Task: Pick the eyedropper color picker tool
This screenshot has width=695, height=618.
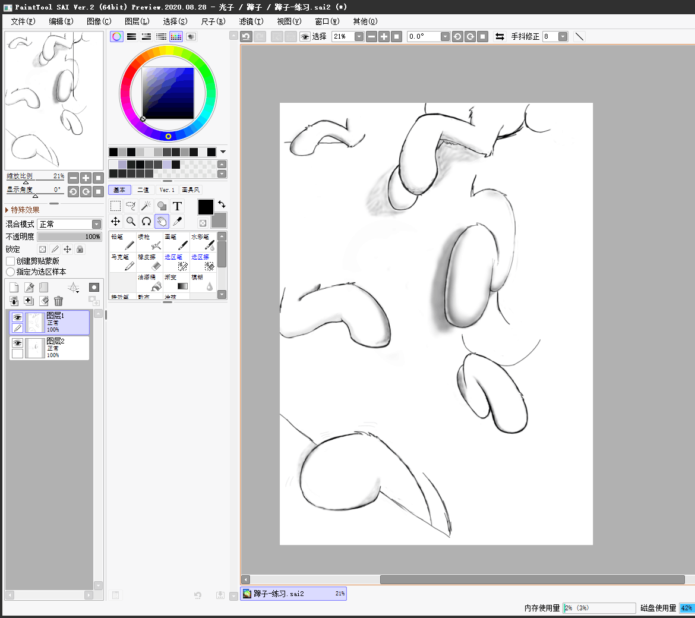Action: click(177, 222)
